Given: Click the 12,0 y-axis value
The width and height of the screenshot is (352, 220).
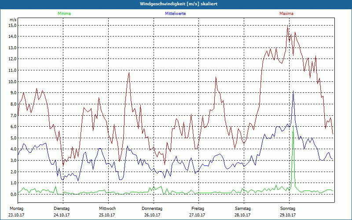Looking at the screenshot, I should click(x=13, y=59).
